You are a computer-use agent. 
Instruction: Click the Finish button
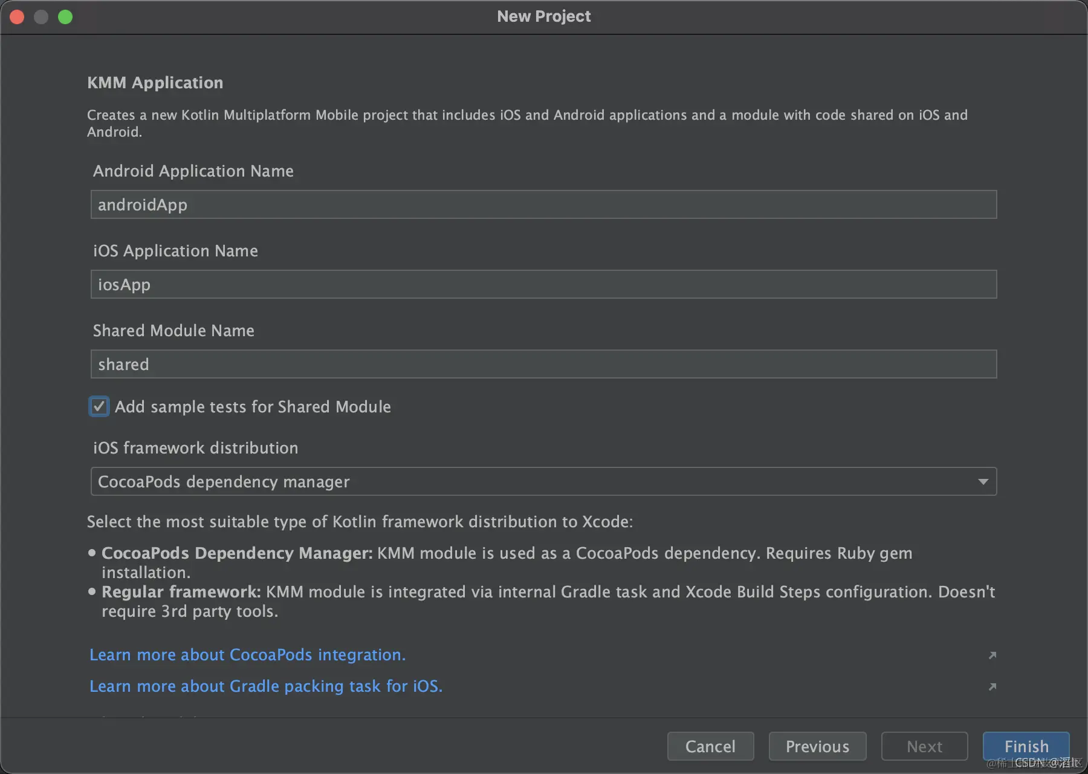click(1026, 746)
